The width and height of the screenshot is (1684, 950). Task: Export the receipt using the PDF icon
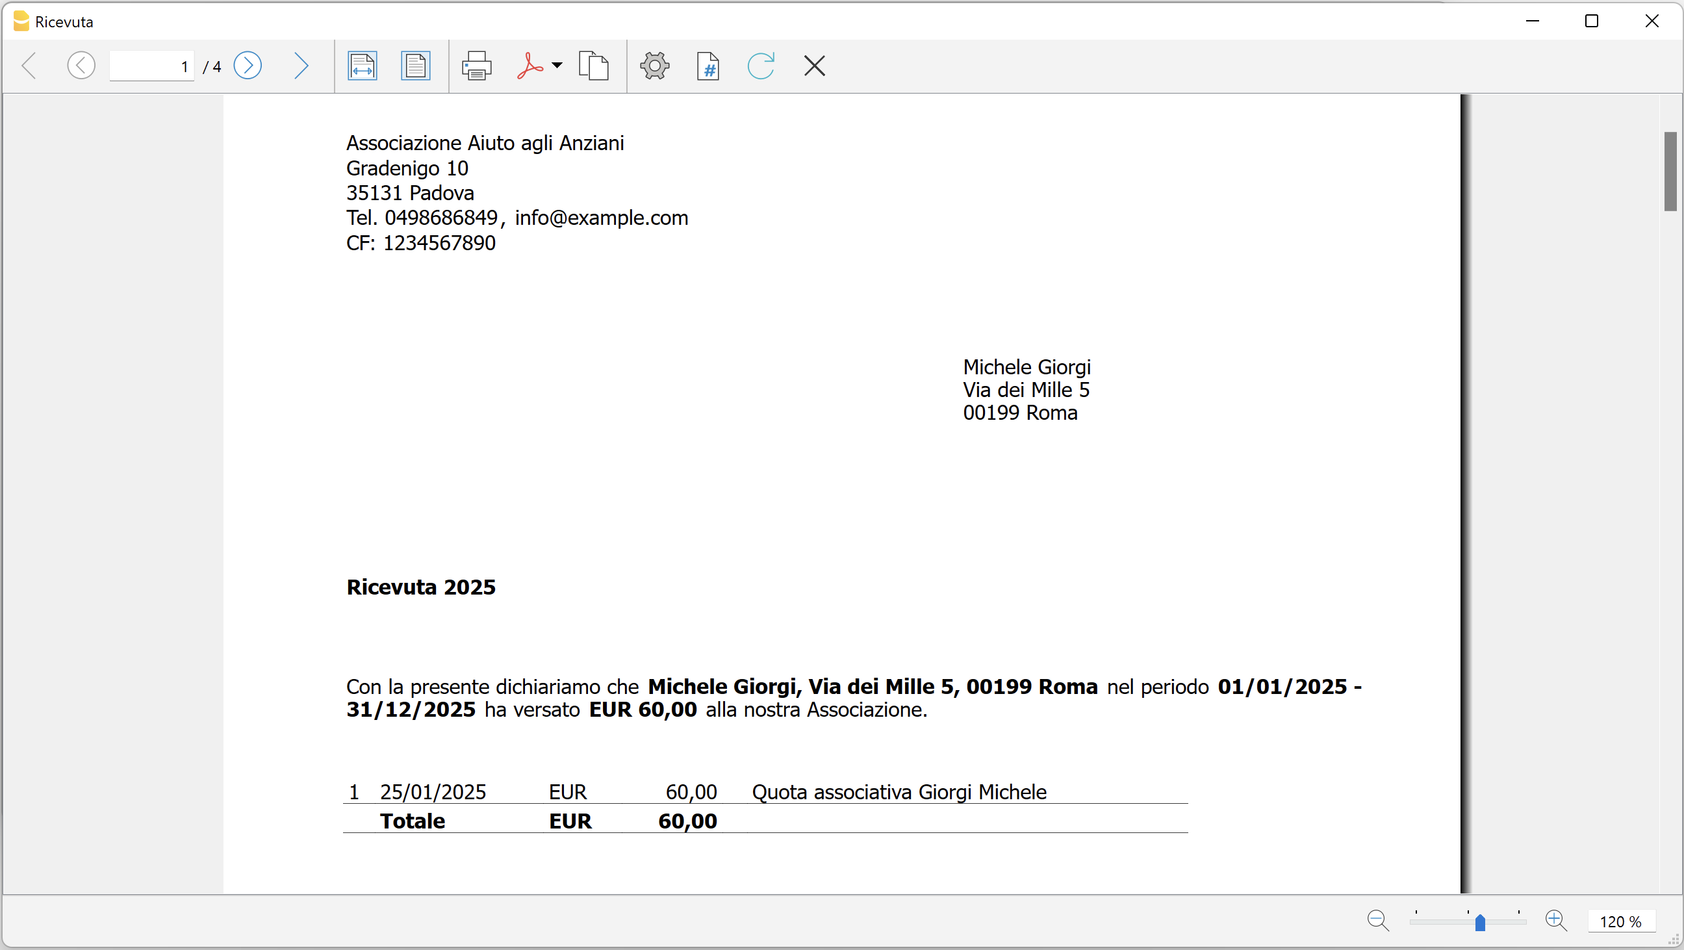click(x=529, y=66)
